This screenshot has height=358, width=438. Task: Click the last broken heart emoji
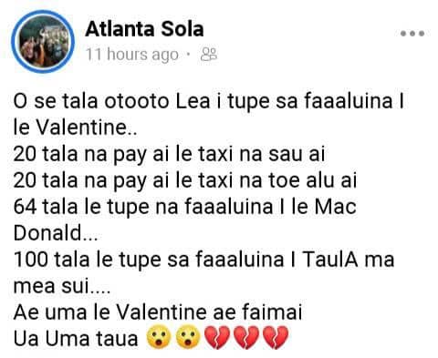(276, 337)
